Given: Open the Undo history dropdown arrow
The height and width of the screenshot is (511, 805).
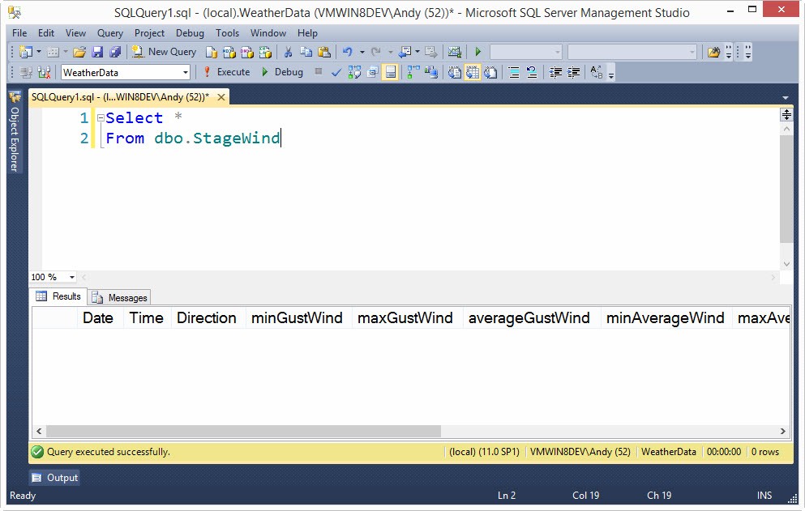Looking at the screenshot, I should pos(362,52).
